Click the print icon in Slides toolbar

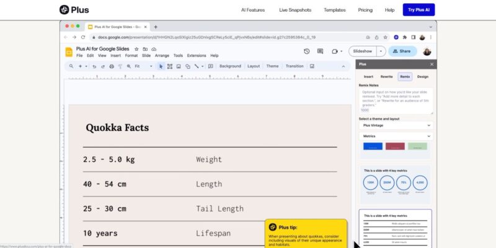pyautogui.click(x=112, y=66)
